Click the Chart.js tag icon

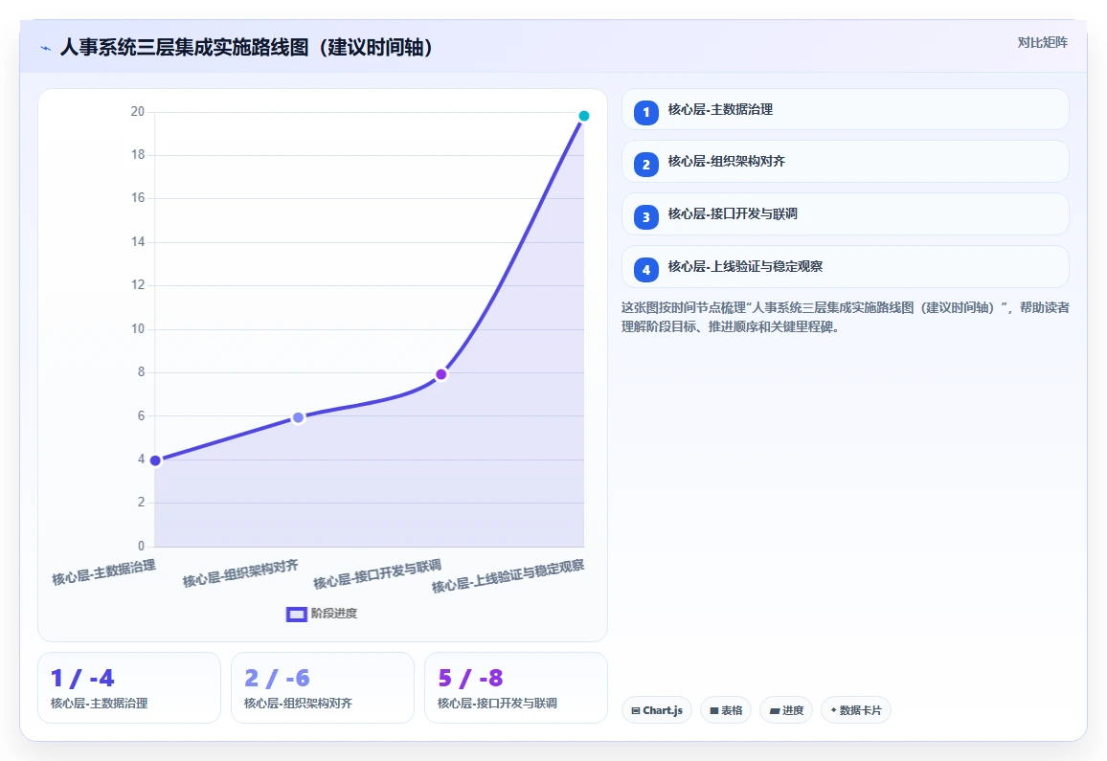coord(636,710)
